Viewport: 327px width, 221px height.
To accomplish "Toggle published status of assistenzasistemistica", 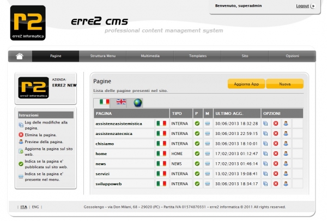I will pyautogui.click(x=197, y=124).
